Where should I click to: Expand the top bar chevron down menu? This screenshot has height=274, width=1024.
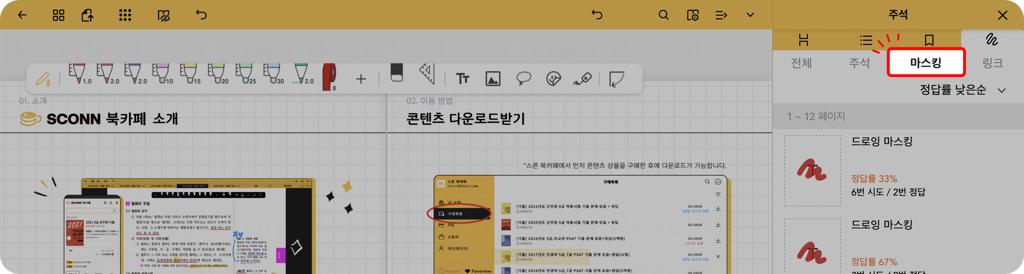coord(750,15)
